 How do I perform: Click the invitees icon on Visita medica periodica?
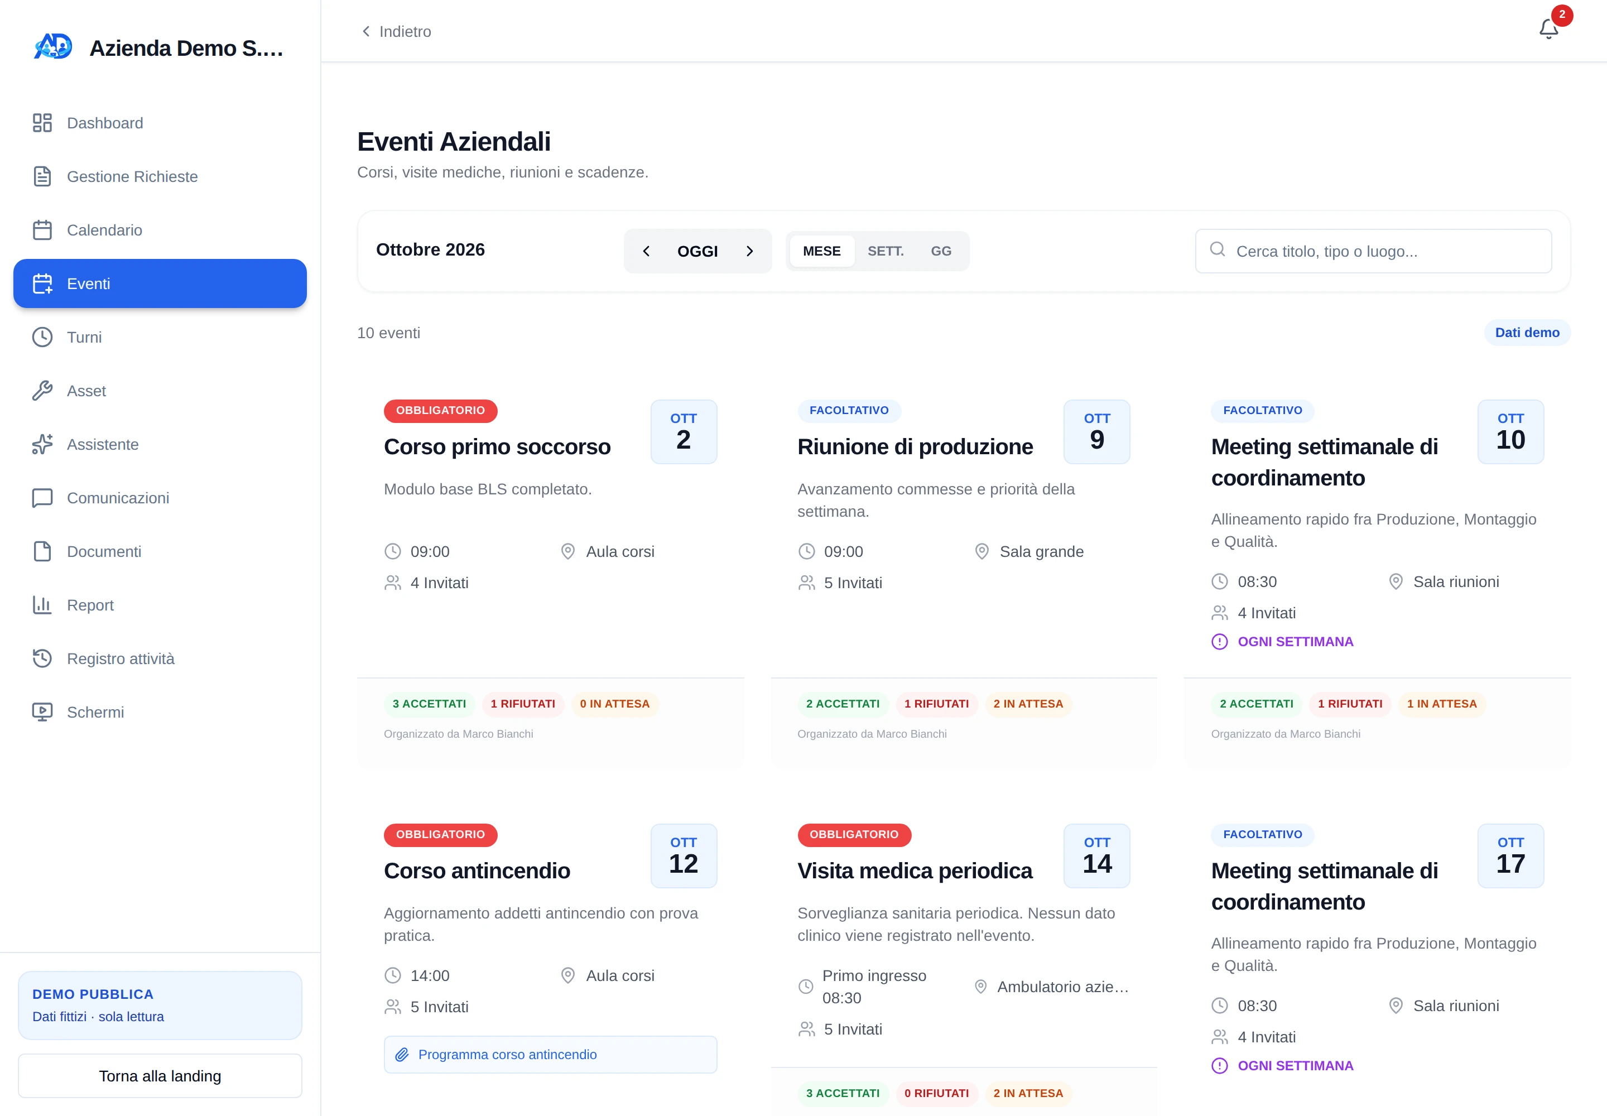pyautogui.click(x=807, y=1030)
